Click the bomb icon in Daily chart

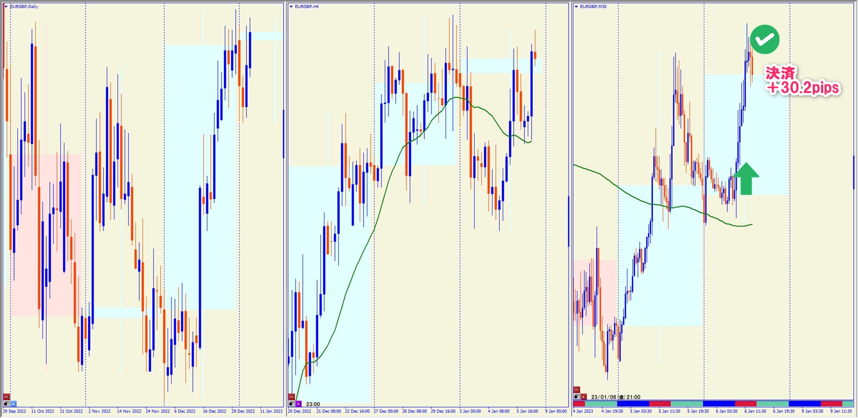pos(7,403)
